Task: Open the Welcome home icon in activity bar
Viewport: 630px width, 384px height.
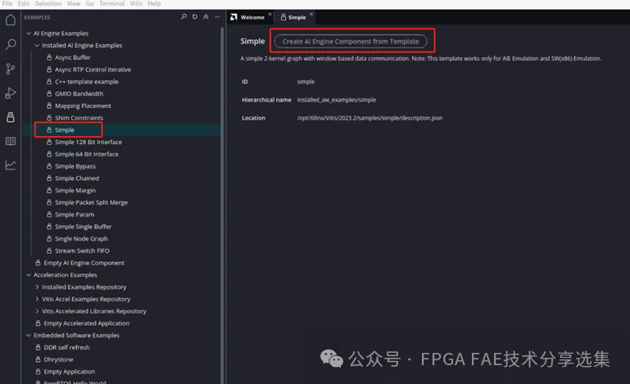Action: click(11, 20)
